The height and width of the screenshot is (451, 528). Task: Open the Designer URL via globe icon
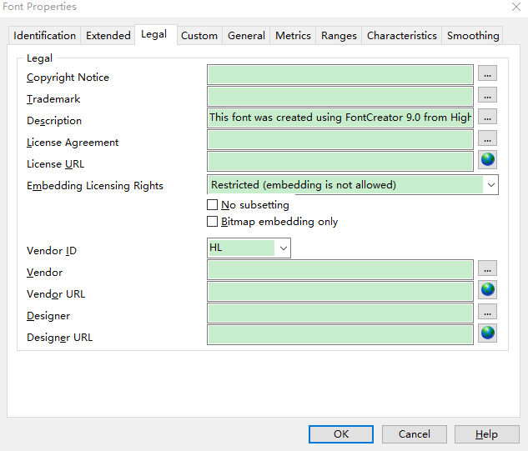coord(487,333)
